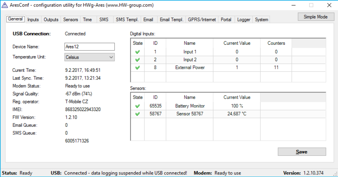Select the SMS Templ. tab
Viewport: 338px width, 177px height.
(127, 20)
